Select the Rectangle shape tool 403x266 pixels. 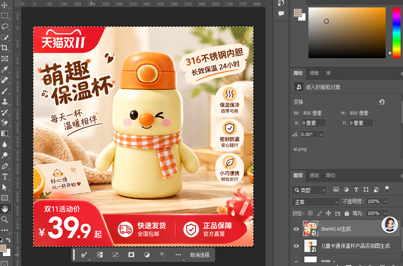coord(5,198)
